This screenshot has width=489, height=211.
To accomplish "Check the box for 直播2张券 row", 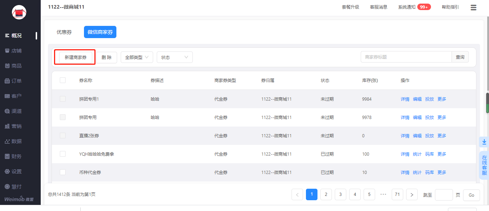I will pos(63,136).
